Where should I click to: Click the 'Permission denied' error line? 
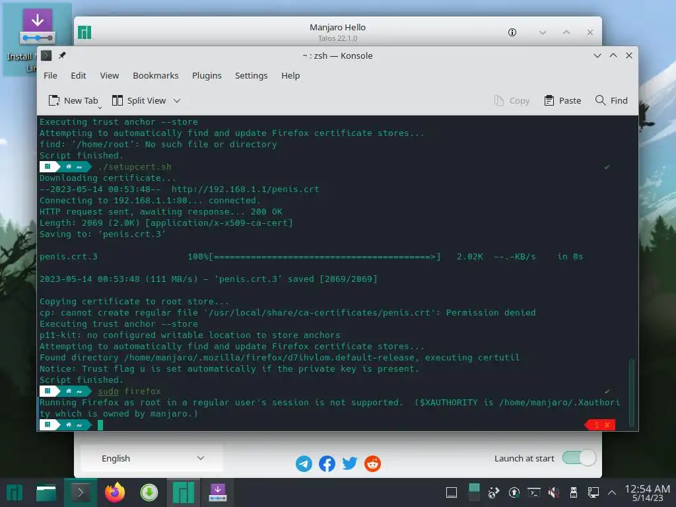(x=288, y=312)
